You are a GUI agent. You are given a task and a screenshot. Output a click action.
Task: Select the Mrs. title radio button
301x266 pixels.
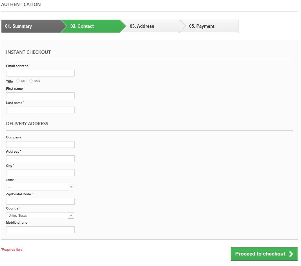[31, 81]
